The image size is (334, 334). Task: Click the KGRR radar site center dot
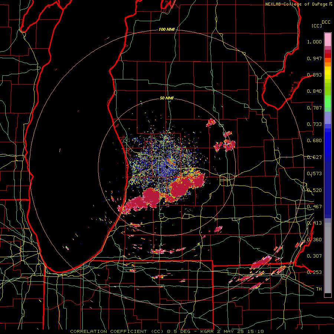(167, 167)
